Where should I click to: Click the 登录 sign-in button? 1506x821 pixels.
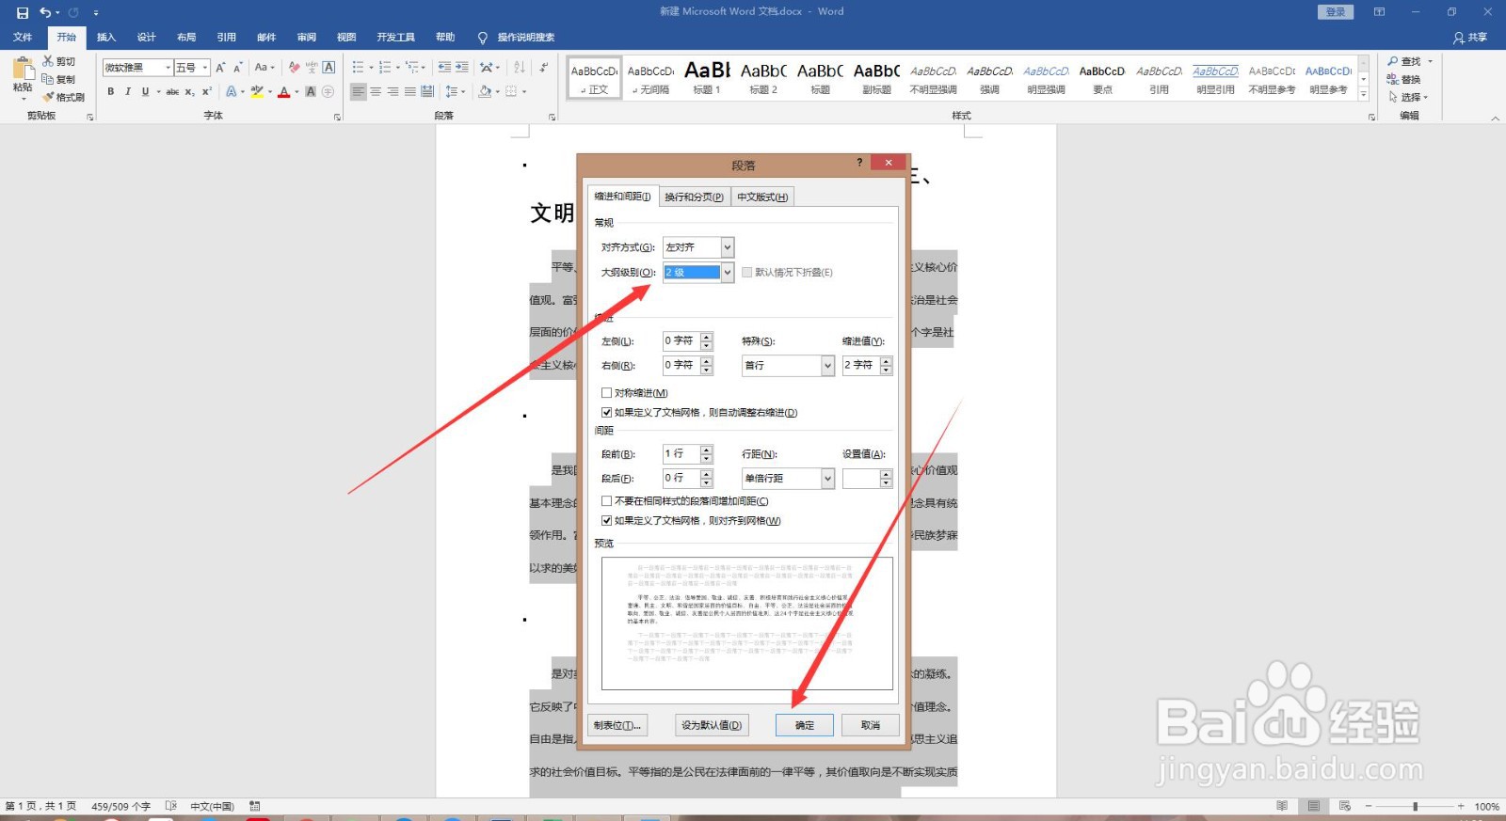(x=1336, y=12)
